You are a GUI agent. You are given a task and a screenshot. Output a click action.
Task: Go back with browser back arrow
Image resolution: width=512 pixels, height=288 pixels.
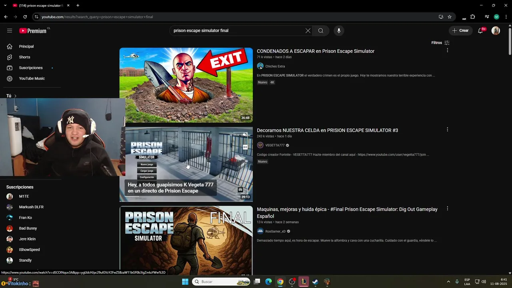pyautogui.click(x=6, y=17)
